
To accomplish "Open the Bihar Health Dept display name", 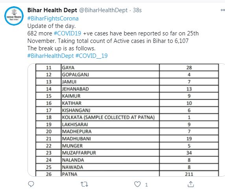I will click(52, 10).
